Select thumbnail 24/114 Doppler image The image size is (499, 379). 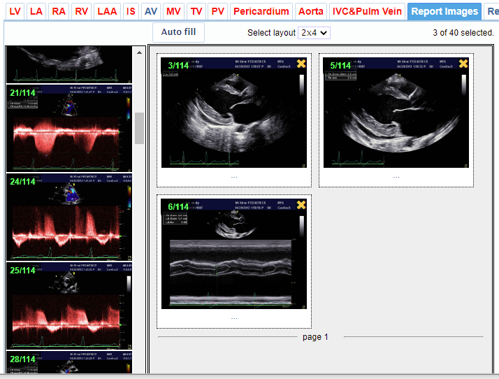[x=69, y=217]
